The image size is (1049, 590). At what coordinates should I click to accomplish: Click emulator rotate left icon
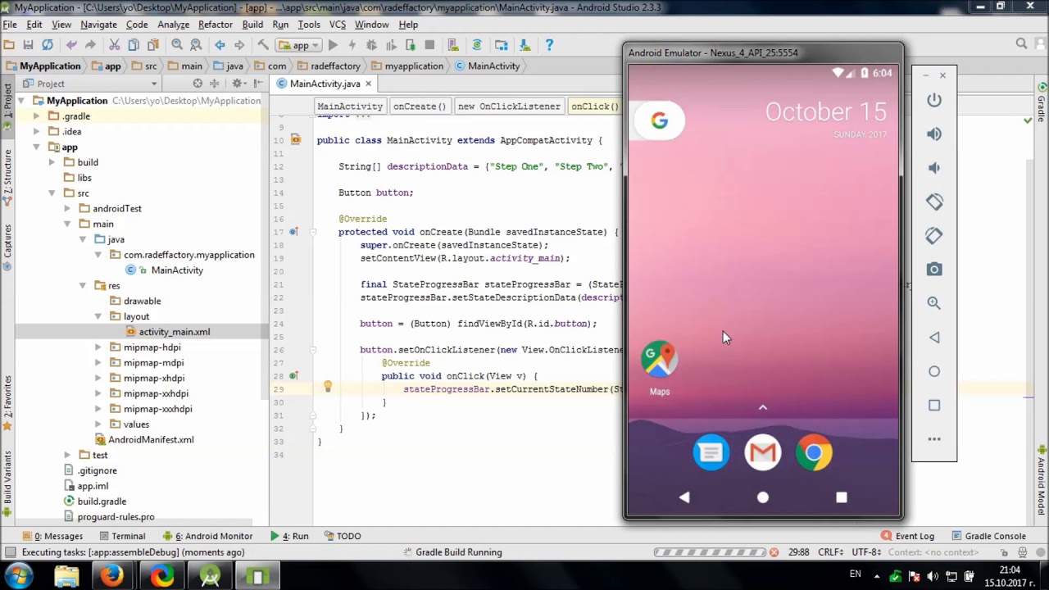click(x=933, y=202)
